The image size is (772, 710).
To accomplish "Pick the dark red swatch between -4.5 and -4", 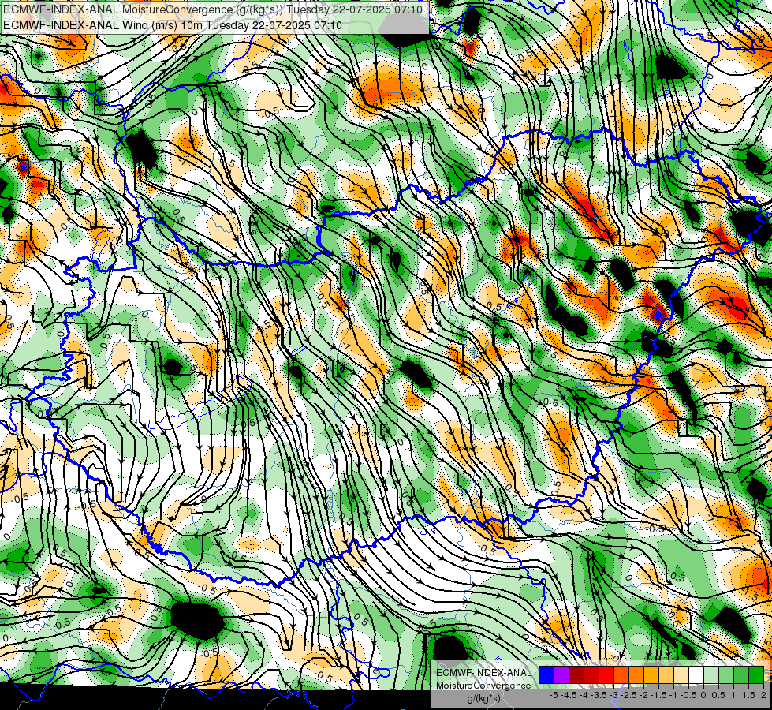I will [x=576, y=674].
